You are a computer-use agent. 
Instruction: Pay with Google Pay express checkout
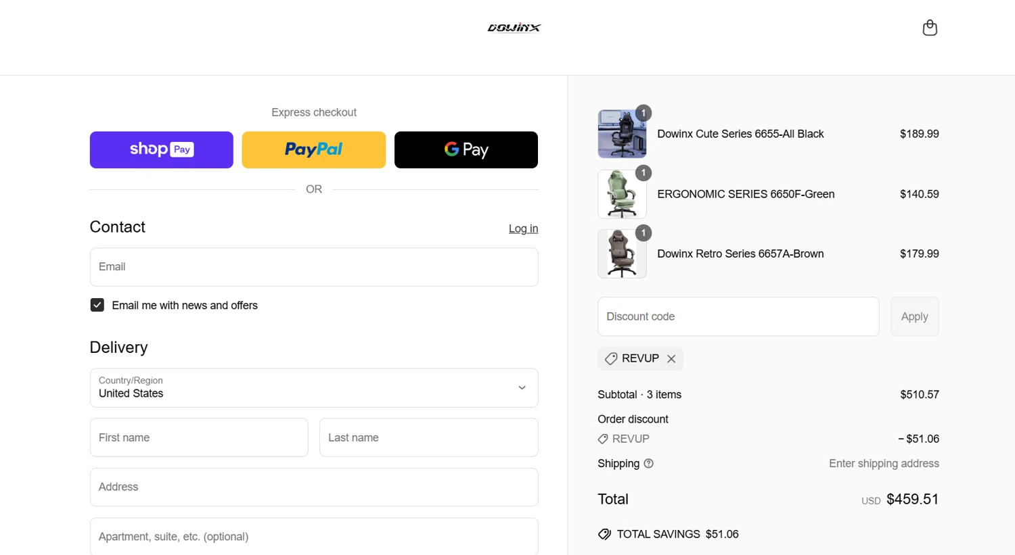coord(466,150)
